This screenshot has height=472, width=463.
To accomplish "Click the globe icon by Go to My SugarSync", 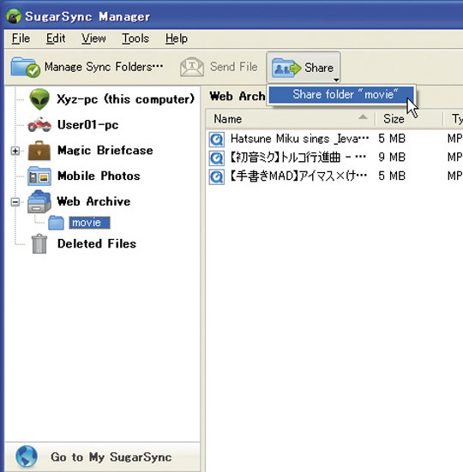I will 27,457.
